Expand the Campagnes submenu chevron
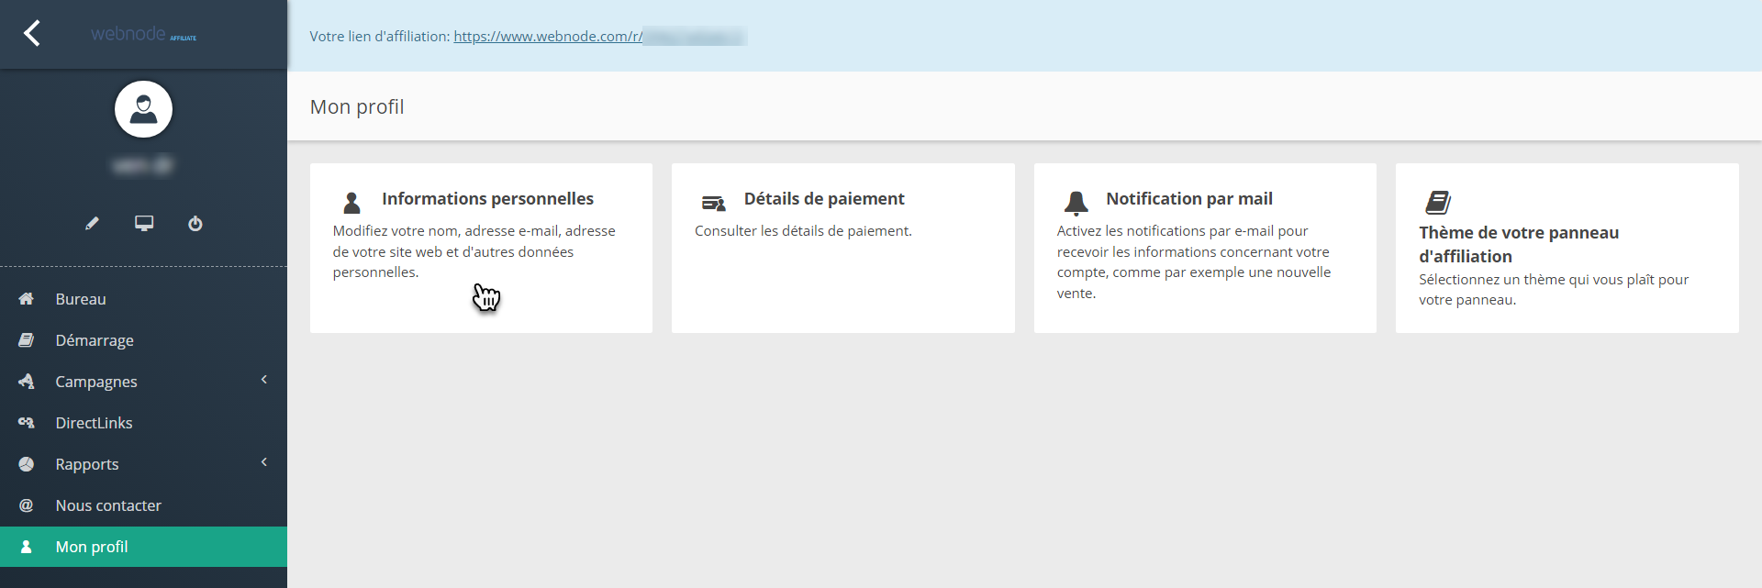 coord(264,380)
